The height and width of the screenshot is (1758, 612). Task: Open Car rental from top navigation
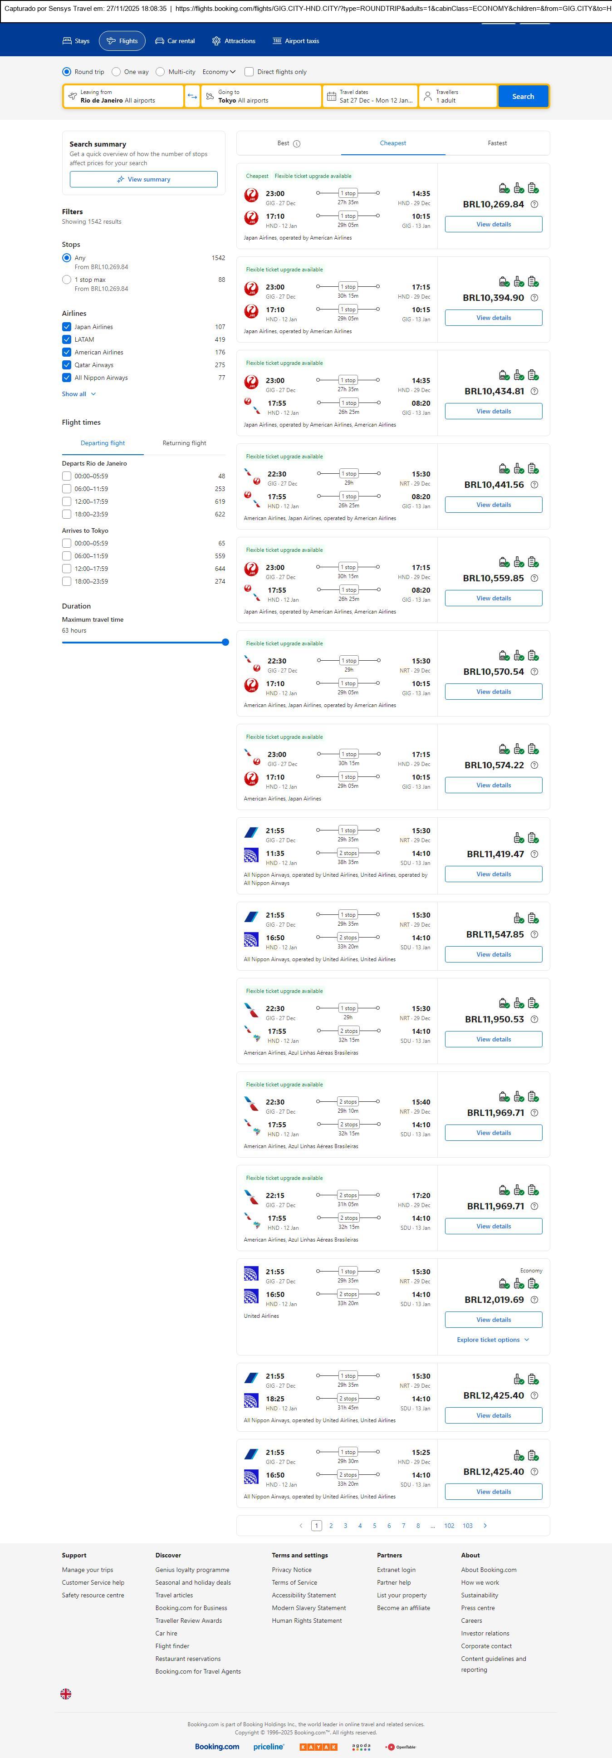coord(175,41)
